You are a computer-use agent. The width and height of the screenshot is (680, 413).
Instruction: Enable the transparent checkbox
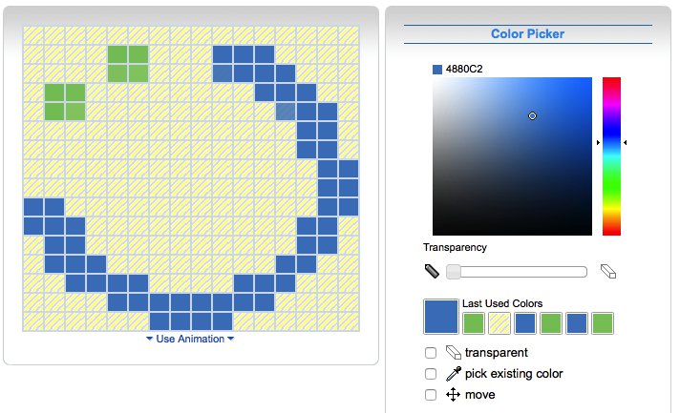click(431, 353)
